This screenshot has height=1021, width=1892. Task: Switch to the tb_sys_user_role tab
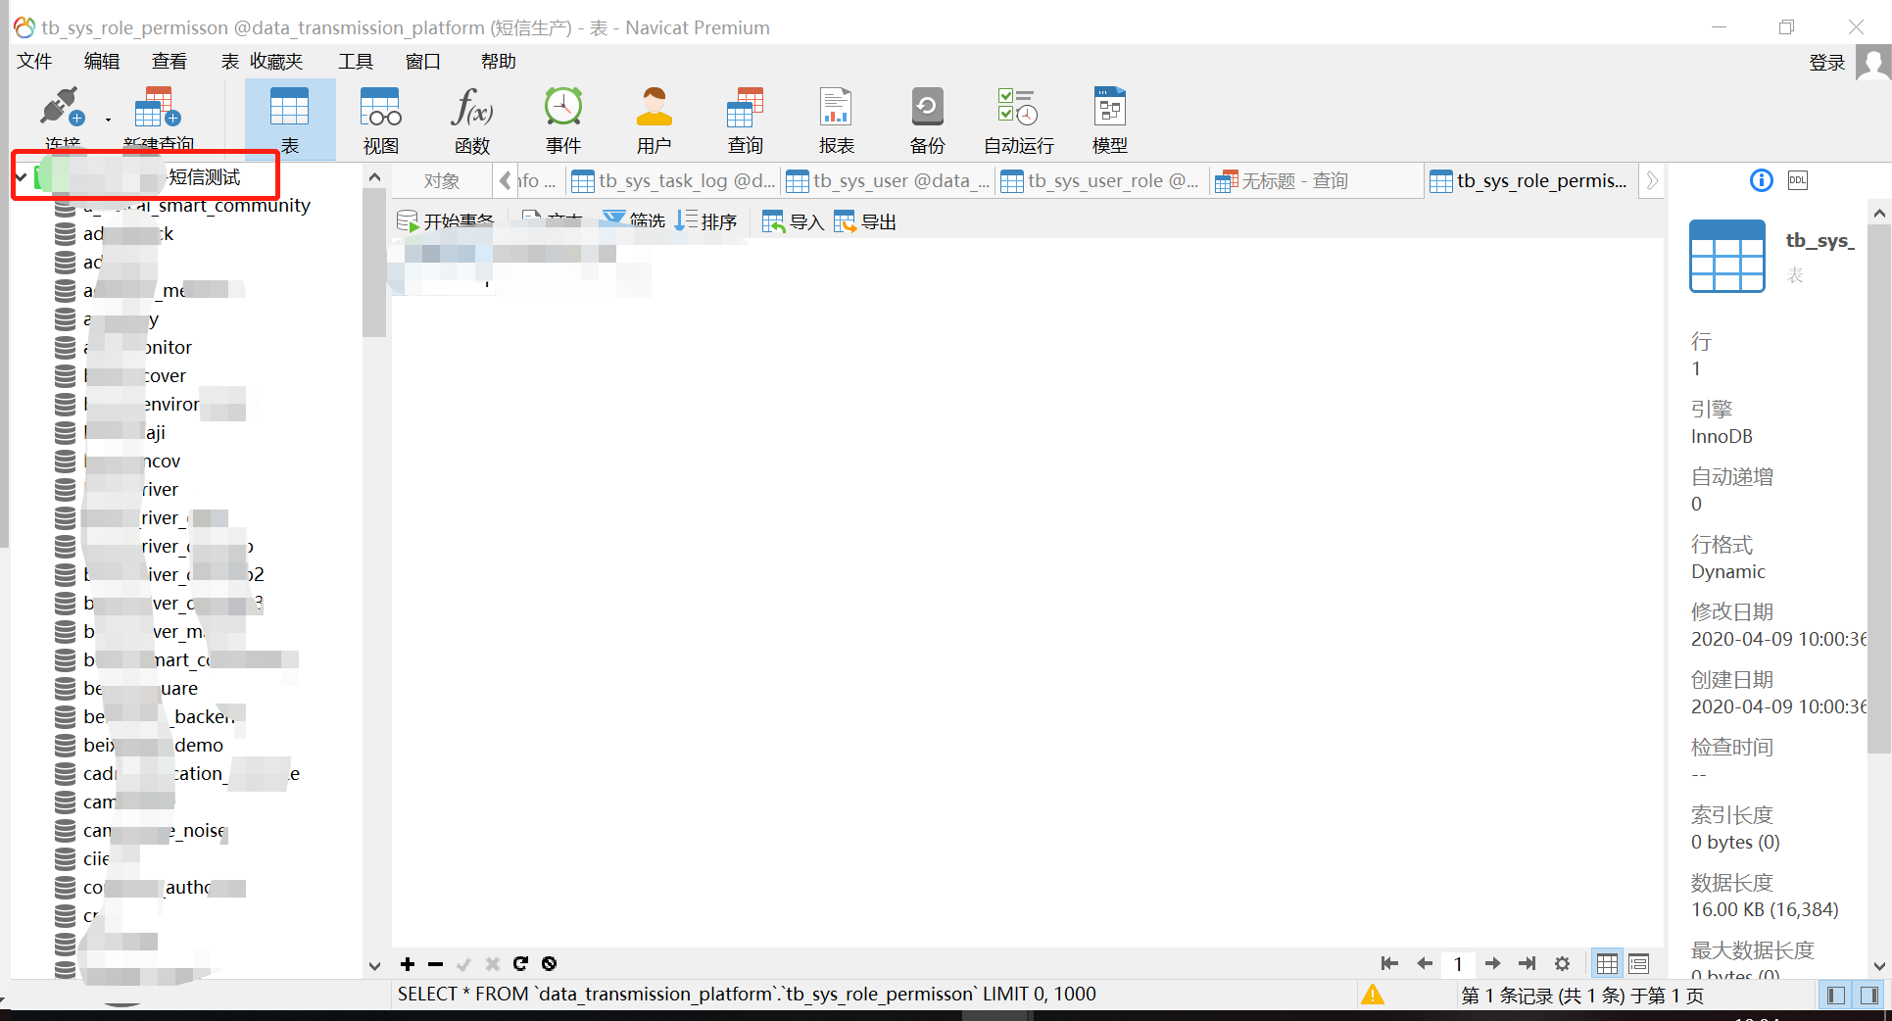coord(1102,181)
